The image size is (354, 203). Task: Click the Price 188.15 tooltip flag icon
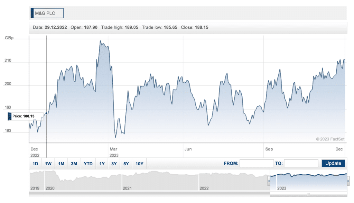(x=10, y=117)
